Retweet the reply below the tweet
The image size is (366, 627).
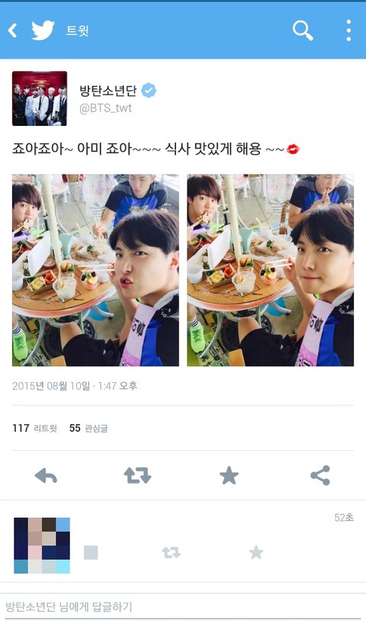point(171,552)
